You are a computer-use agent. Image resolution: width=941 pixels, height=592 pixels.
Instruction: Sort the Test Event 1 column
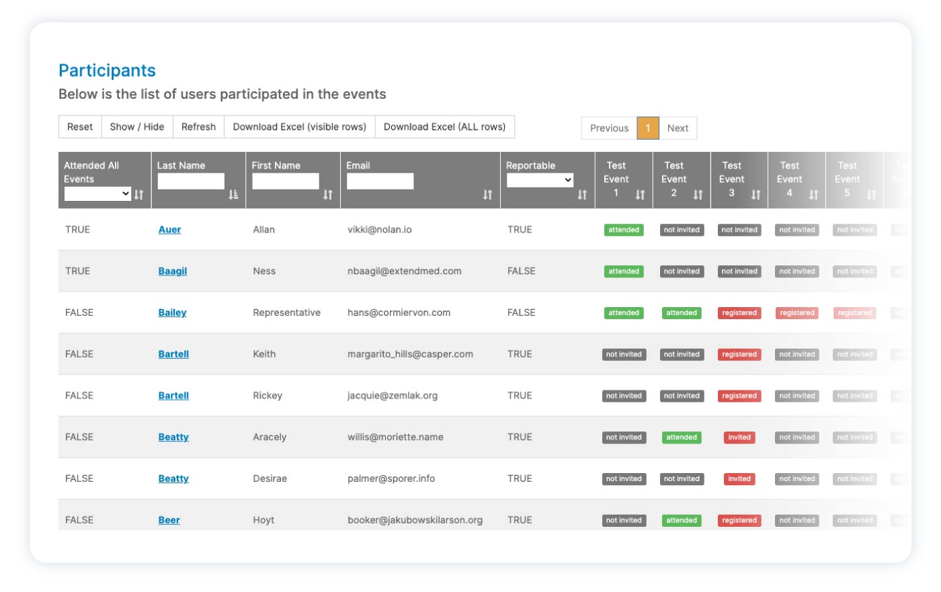pyautogui.click(x=640, y=195)
